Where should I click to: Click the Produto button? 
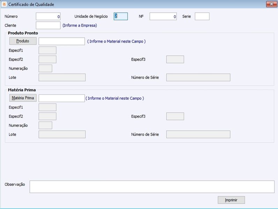click(23, 41)
